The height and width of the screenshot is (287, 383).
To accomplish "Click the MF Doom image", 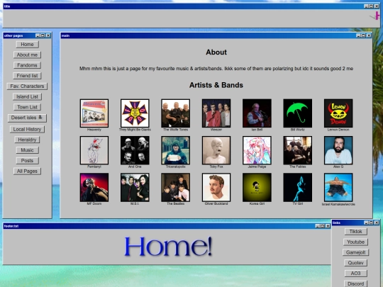I will (94, 187).
